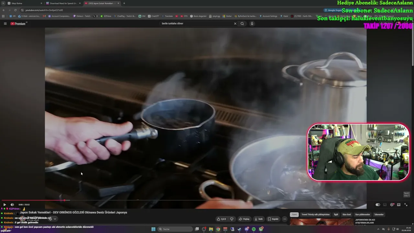The height and width of the screenshot is (233, 414).
Task: Open the Account Compromis... bookmark
Action: click(59, 16)
